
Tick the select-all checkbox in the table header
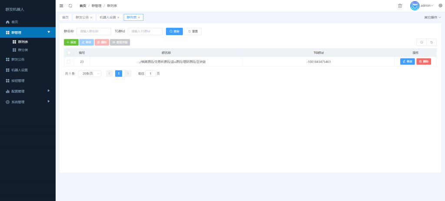[69, 53]
